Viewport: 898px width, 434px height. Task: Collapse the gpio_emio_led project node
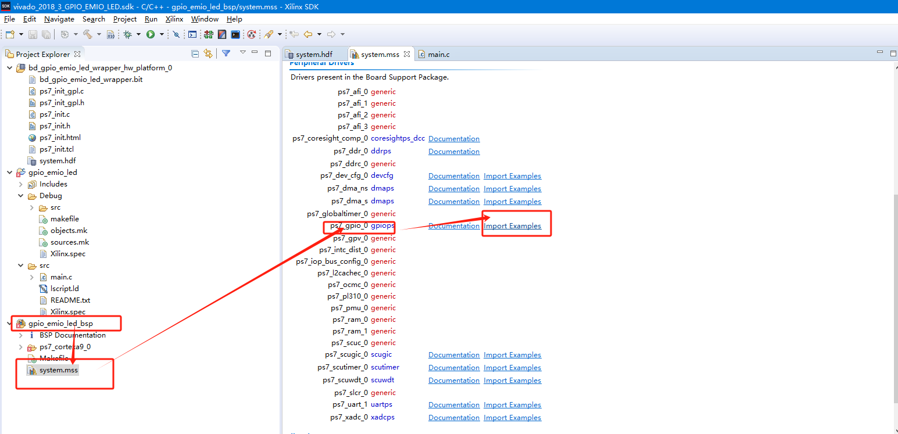tap(9, 173)
